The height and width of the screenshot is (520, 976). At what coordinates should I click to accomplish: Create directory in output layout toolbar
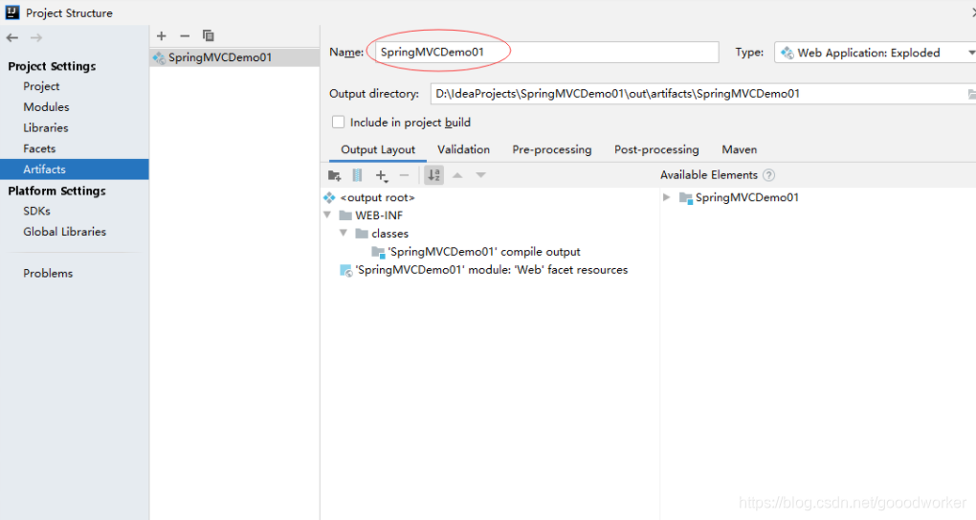334,175
